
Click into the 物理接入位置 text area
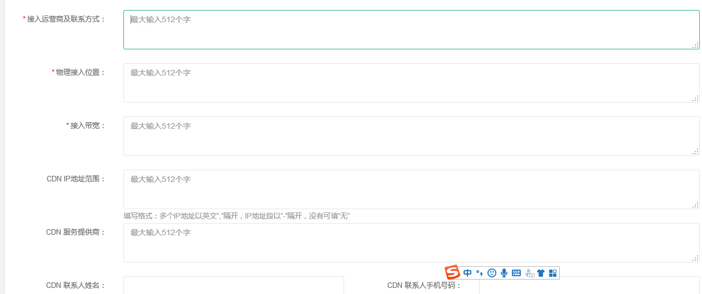(411, 83)
